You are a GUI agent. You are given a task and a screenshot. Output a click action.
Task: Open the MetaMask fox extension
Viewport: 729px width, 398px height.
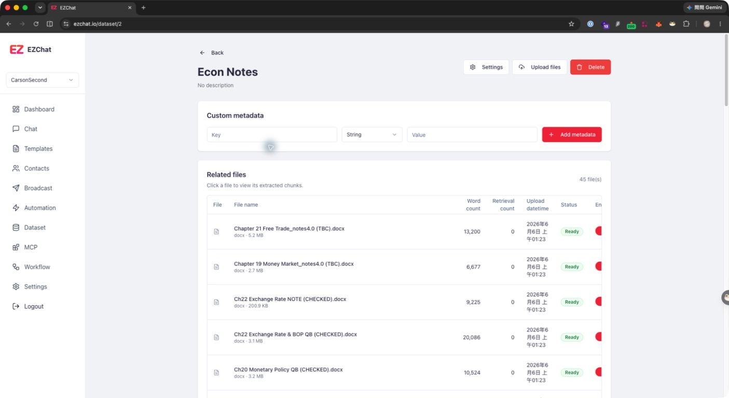coord(658,24)
